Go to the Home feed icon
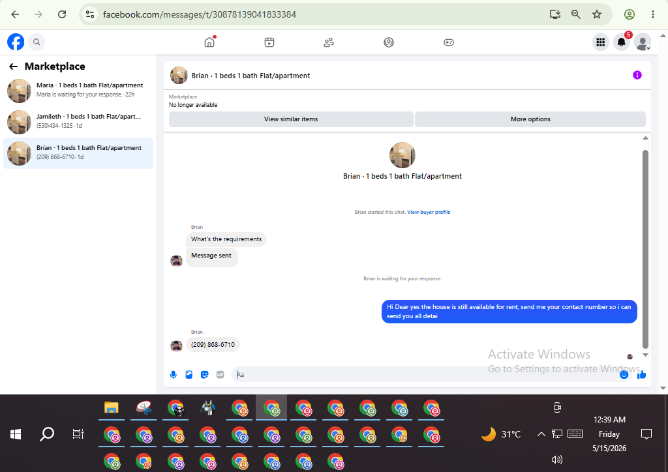This screenshot has width=668, height=472. (209, 42)
